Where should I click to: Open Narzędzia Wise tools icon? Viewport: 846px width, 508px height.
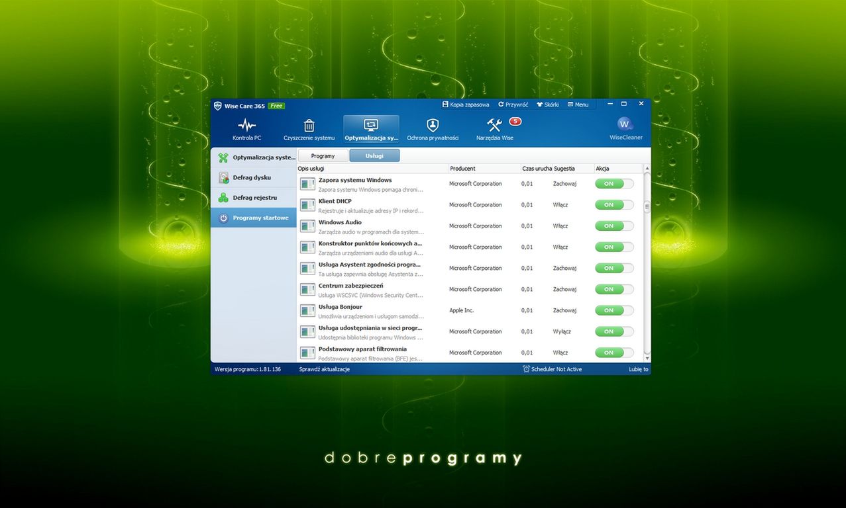pyautogui.click(x=494, y=125)
